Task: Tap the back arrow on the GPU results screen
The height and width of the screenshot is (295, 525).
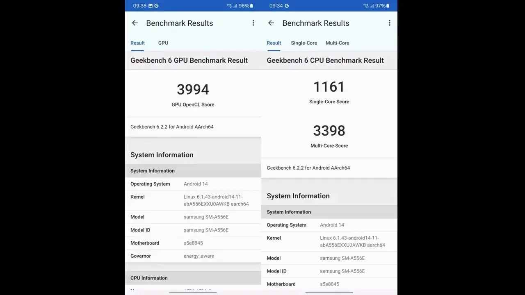Action: [x=135, y=23]
